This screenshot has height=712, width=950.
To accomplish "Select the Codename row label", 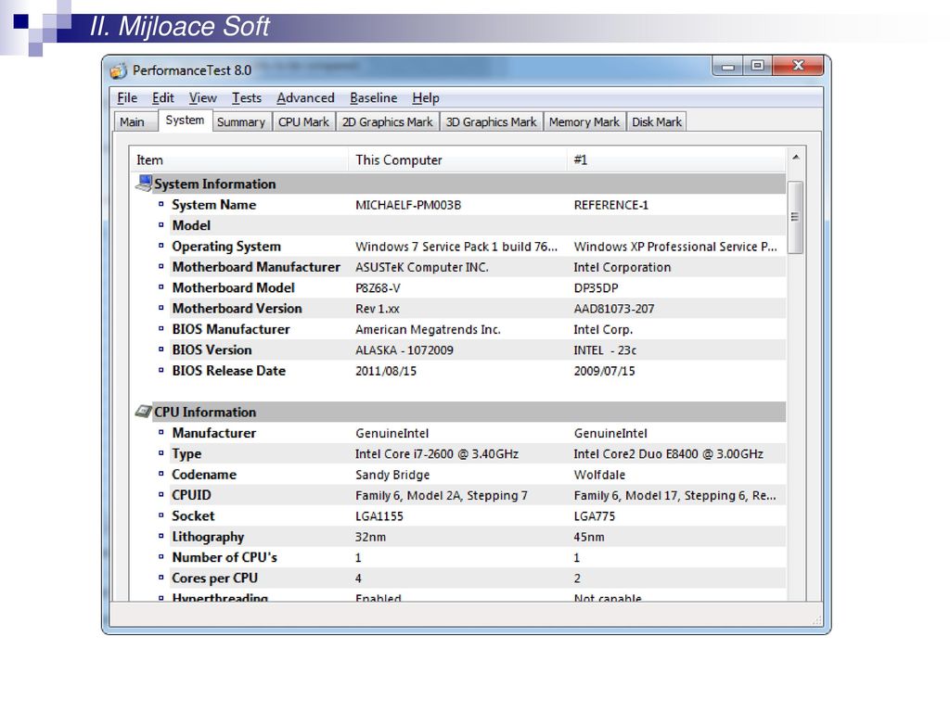I will click(x=204, y=475).
